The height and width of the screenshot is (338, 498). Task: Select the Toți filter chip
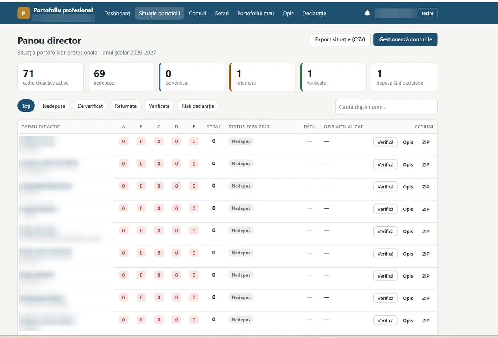pyautogui.click(x=26, y=106)
